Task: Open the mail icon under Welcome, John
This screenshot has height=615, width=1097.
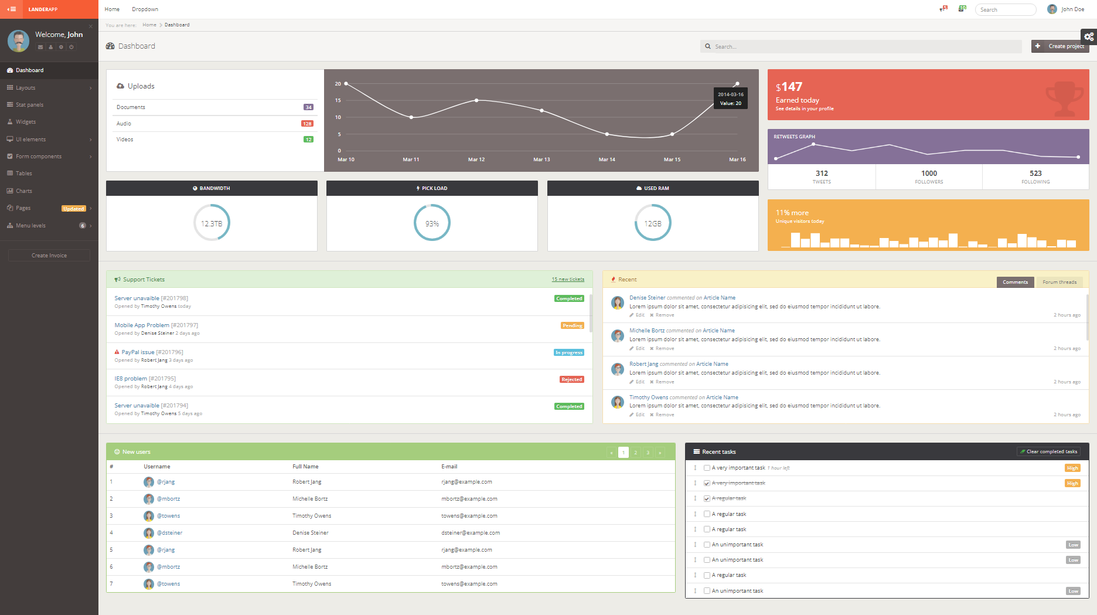Action: (40, 47)
